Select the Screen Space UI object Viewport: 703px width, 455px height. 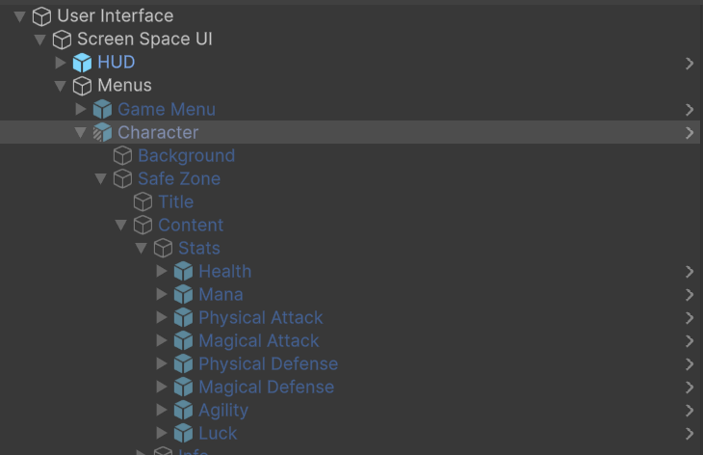coord(144,40)
